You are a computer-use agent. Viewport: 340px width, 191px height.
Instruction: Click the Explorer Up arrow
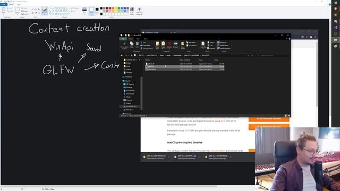click(x=132, y=55)
